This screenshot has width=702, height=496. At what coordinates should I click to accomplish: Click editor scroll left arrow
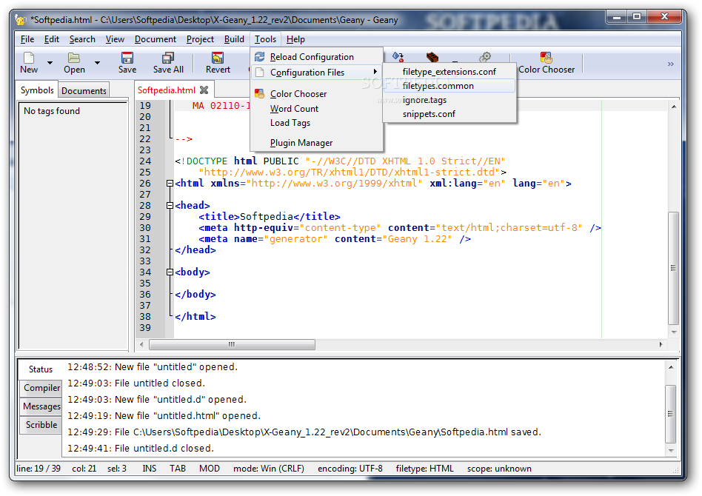(x=142, y=344)
